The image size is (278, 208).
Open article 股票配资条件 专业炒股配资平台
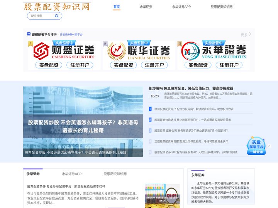pyautogui.click(x=66, y=186)
